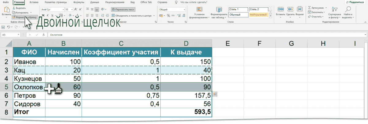
Task: Apply Стиль 1 cell style
Action: pos(238,9)
